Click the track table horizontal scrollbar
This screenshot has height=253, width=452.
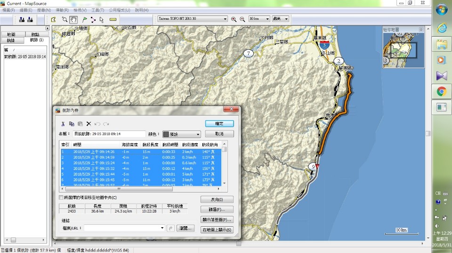(x=119, y=189)
